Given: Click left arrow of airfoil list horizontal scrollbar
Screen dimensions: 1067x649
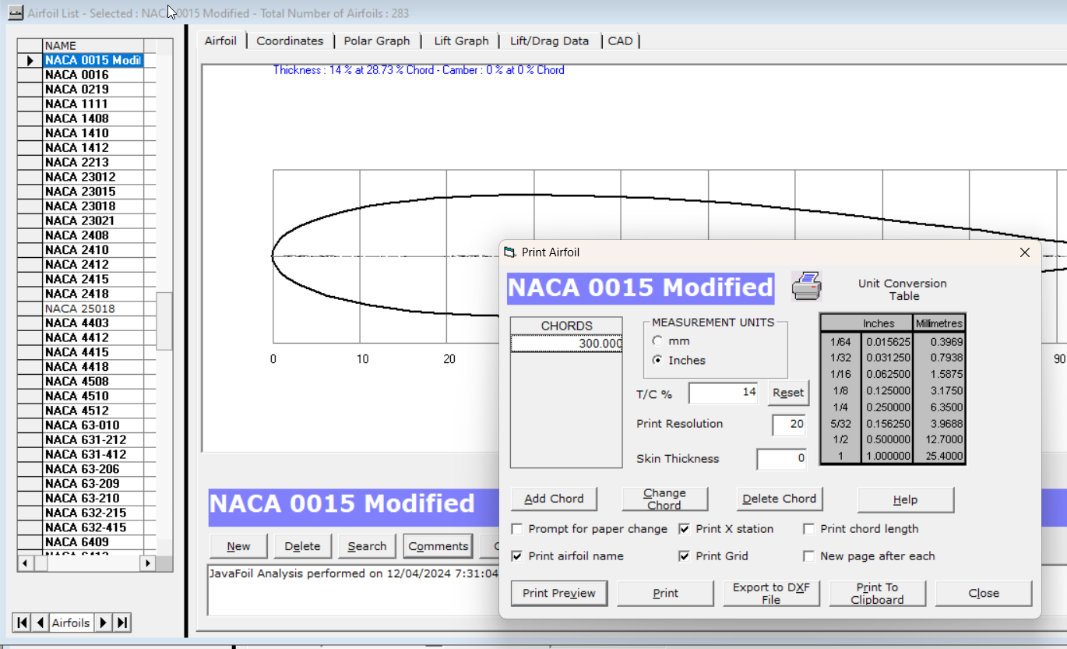Looking at the screenshot, I should (x=25, y=563).
